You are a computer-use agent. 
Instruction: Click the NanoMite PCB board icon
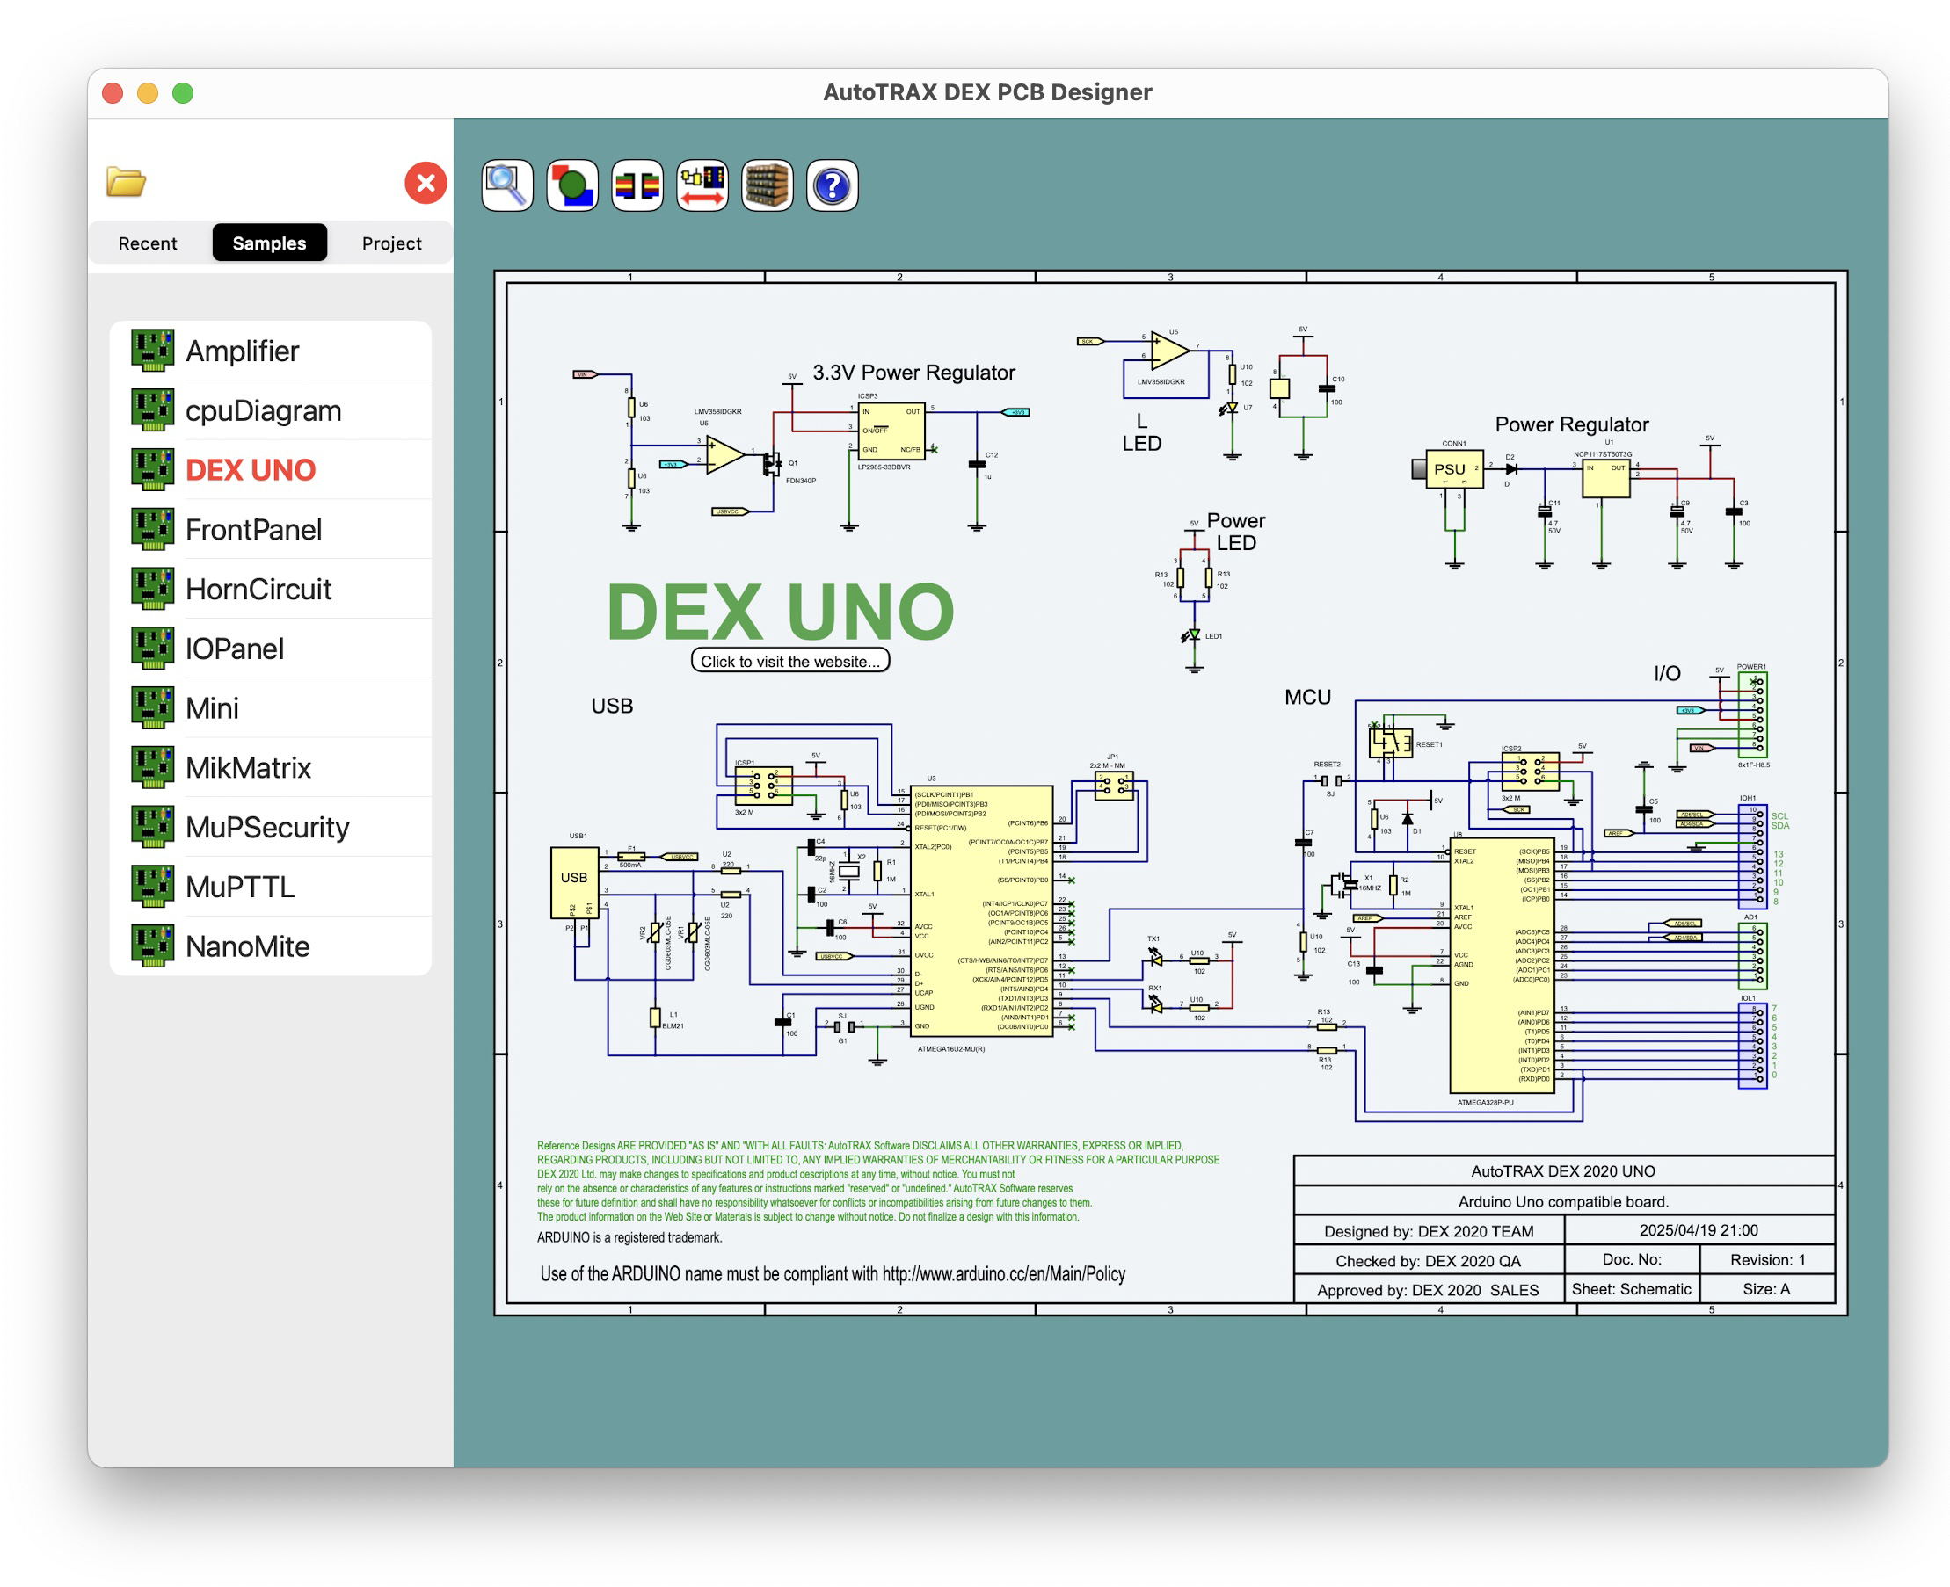coord(153,946)
